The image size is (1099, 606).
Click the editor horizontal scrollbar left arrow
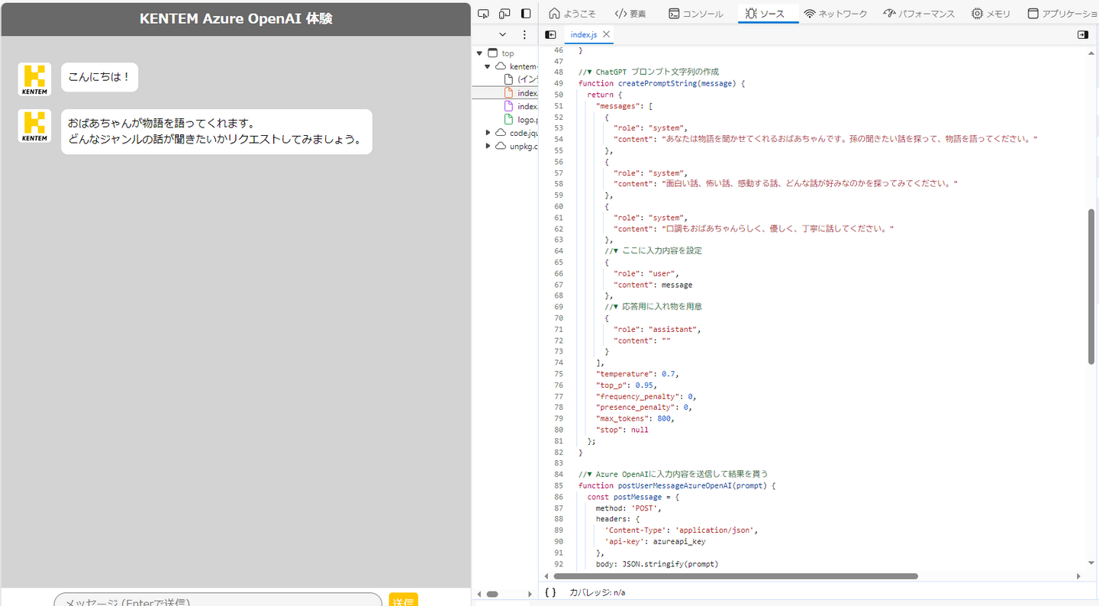546,576
